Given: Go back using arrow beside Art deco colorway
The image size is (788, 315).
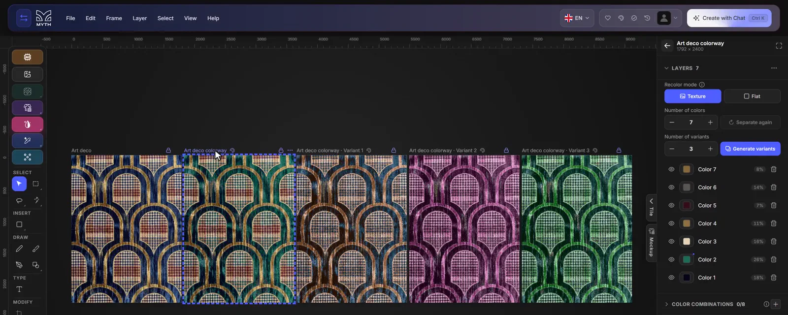Looking at the screenshot, I should click(x=667, y=46).
